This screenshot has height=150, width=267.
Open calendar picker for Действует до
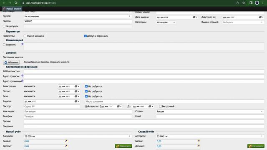tap(261, 17)
